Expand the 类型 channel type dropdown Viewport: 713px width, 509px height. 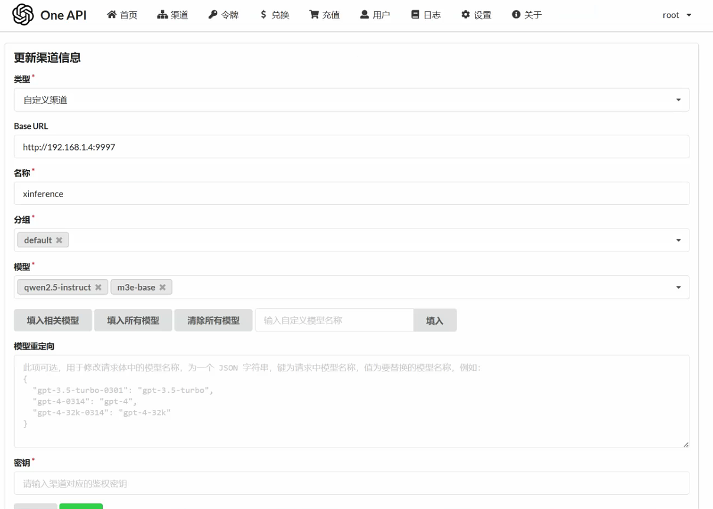[678, 100]
